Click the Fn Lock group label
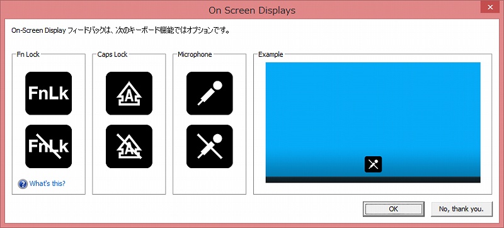 [x=28, y=54]
